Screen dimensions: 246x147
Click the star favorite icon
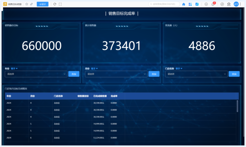[x=27, y=4]
